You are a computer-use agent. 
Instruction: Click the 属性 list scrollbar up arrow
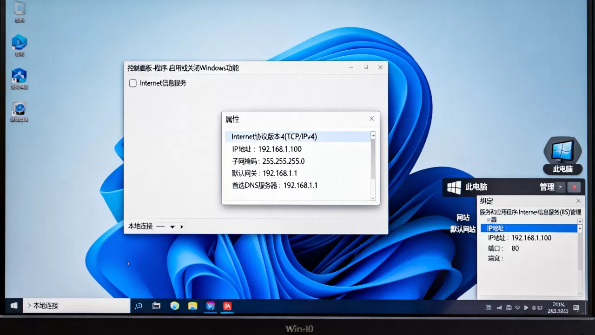tap(373, 135)
